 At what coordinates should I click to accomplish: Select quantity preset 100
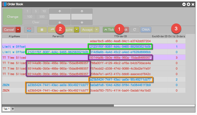(x=30, y=17)
